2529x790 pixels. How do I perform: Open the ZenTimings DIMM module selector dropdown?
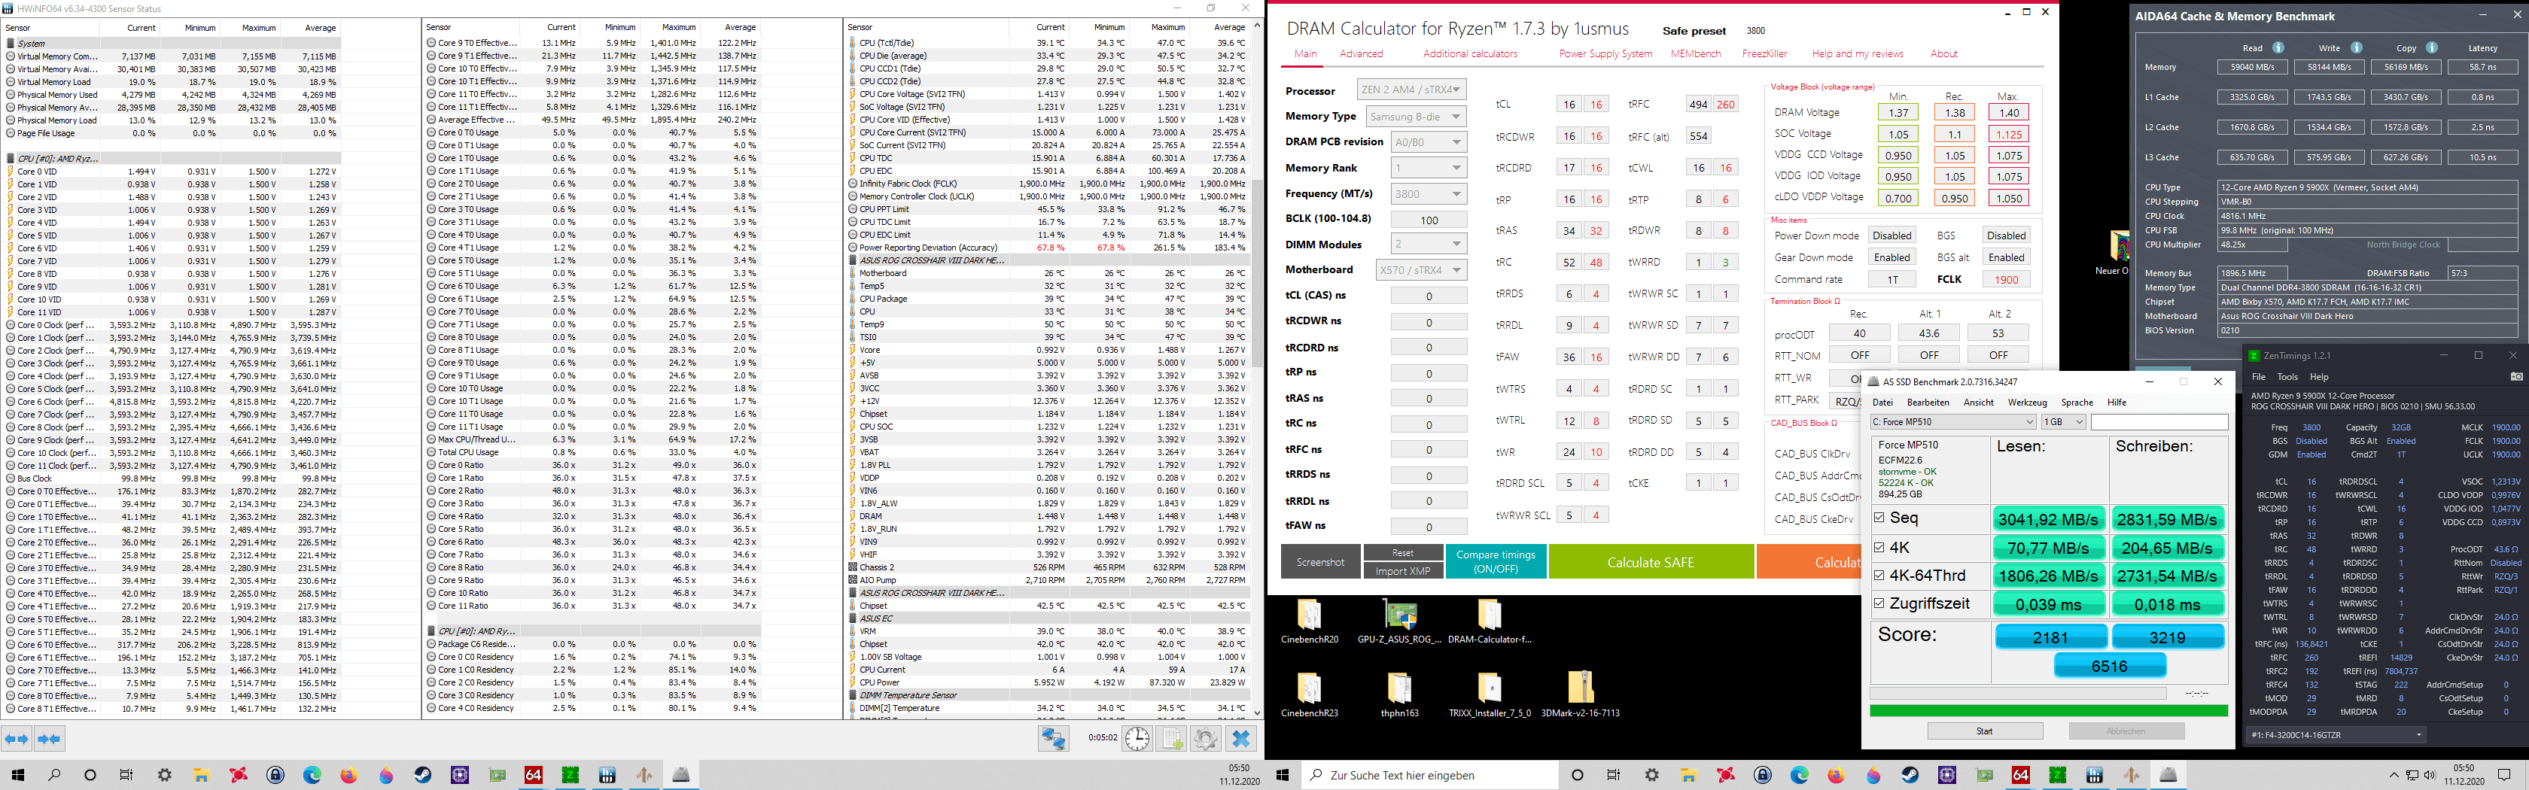point(2336,734)
